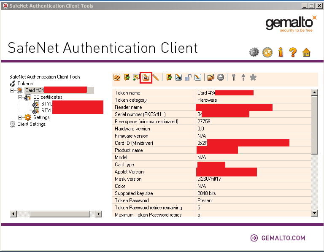Image resolution: width=324 pixels, height=252 pixels.
Task: Select the Rename Token pencil icon
Action: [156, 77]
